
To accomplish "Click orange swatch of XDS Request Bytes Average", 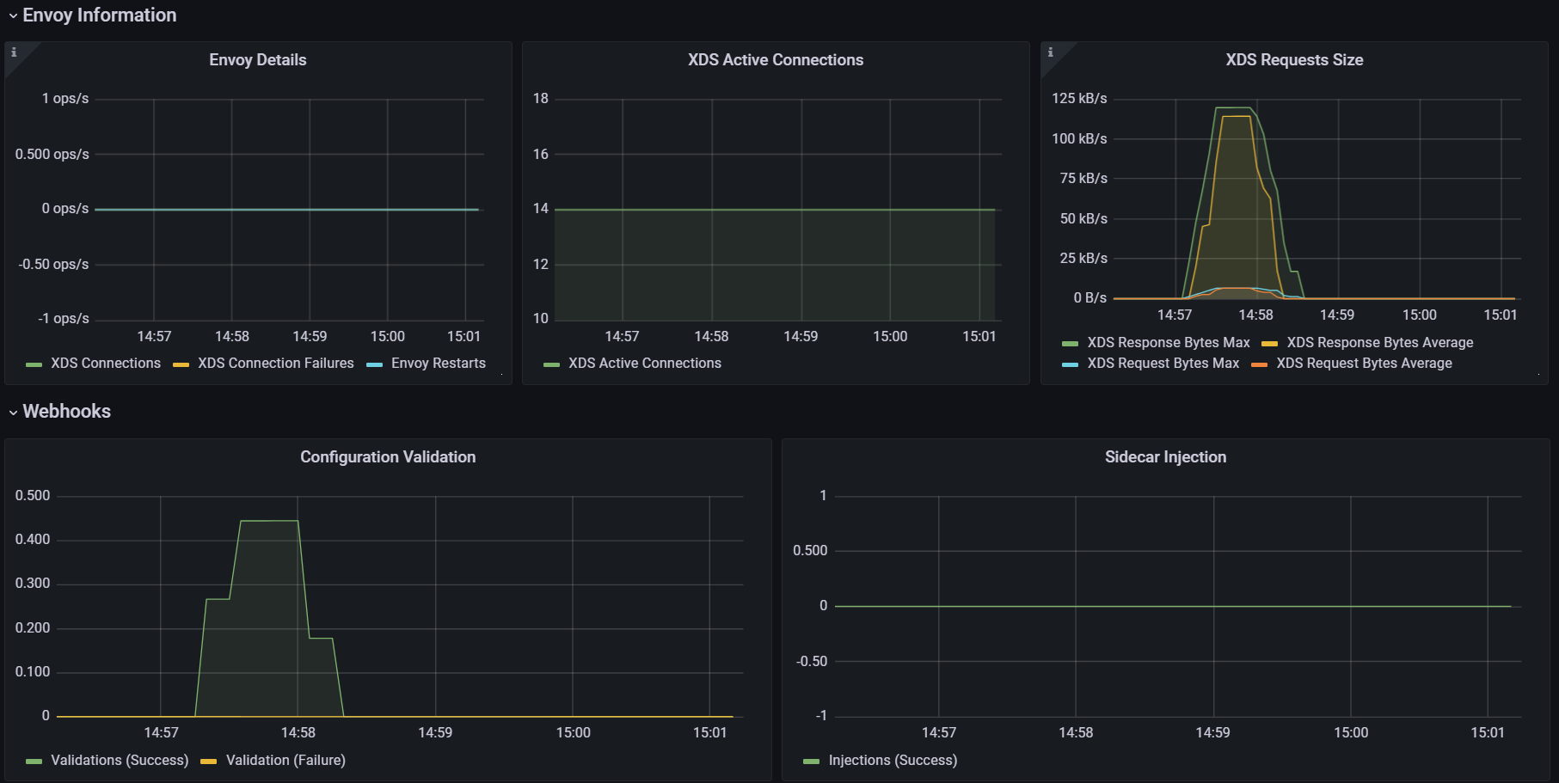I will [x=1259, y=364].
